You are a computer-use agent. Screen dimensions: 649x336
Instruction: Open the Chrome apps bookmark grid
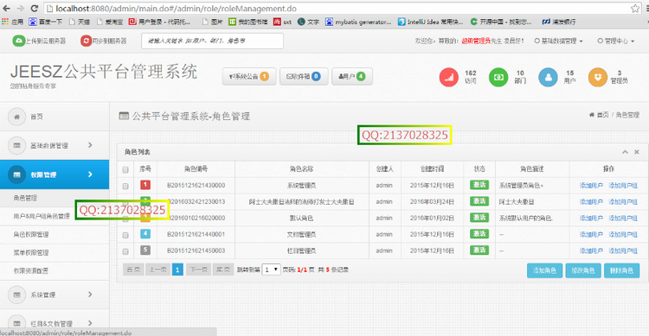coord(5,22)
